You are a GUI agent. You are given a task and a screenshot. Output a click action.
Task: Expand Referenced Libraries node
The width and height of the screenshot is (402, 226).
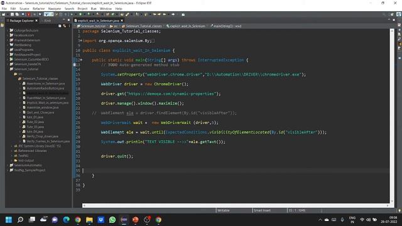tap(12, 151)
